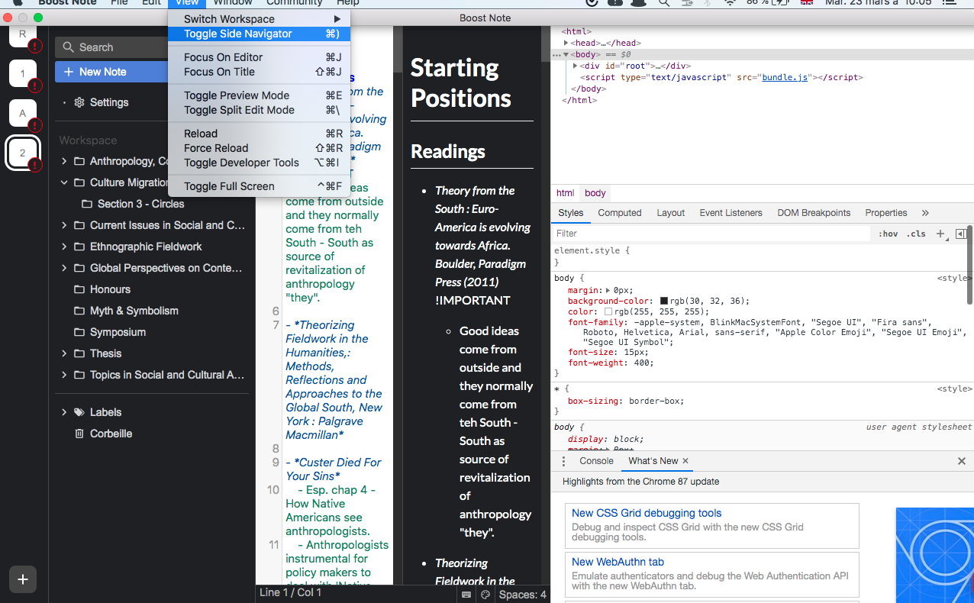
Task: Open the theme palette icon in the status bar
Action: tap(485, 594)
